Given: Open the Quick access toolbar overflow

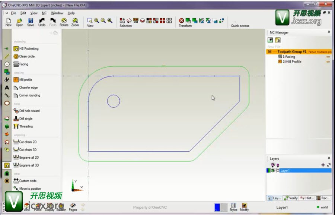Looking at the screenshot, I should click(x=234, y=22).
